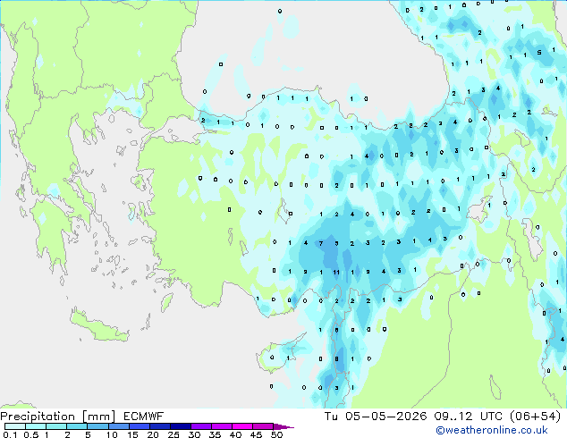Viewport: 567px width, 438px height.
Task: Click the 30–35 mm purple legend swatch
Action: (201, 426)
